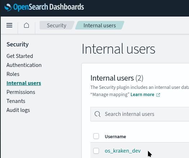Open the os_kraken_dev user
This screenshot has width=189, height=158.
pyautogui.click(x=123, y=151)
